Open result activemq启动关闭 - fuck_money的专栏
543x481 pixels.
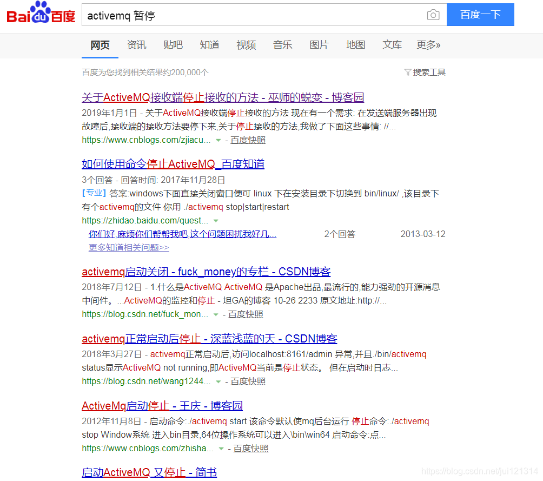(x=206, y=272)
